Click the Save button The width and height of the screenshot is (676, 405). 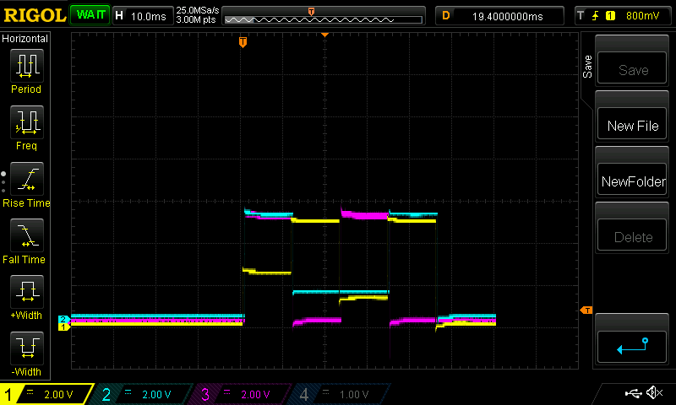coord(632,68)
